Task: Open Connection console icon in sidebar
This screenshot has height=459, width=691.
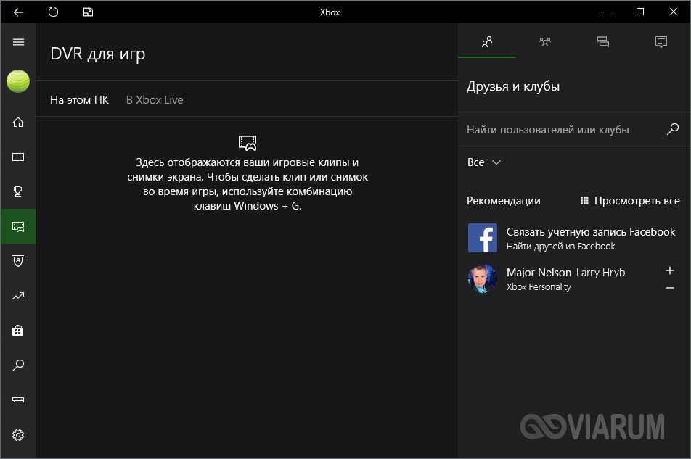Action: click(x=18, y=400)
